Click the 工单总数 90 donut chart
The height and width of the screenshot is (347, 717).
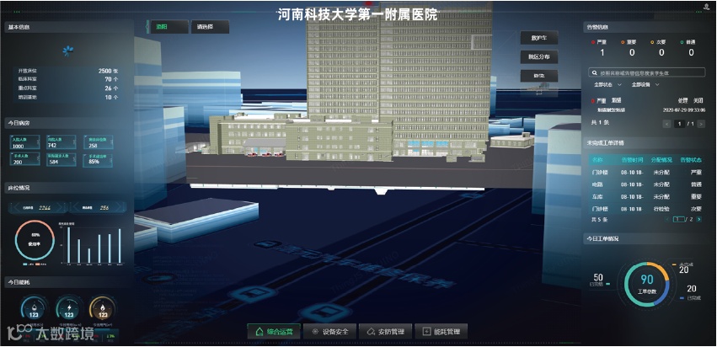[x=646, y=284]
